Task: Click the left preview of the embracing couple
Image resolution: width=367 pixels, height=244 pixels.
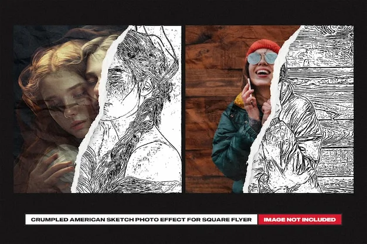Action: pos(97,109)
